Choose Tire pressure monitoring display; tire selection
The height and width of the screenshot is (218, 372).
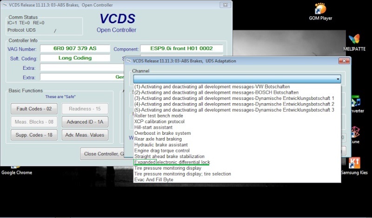coord(237,174)
